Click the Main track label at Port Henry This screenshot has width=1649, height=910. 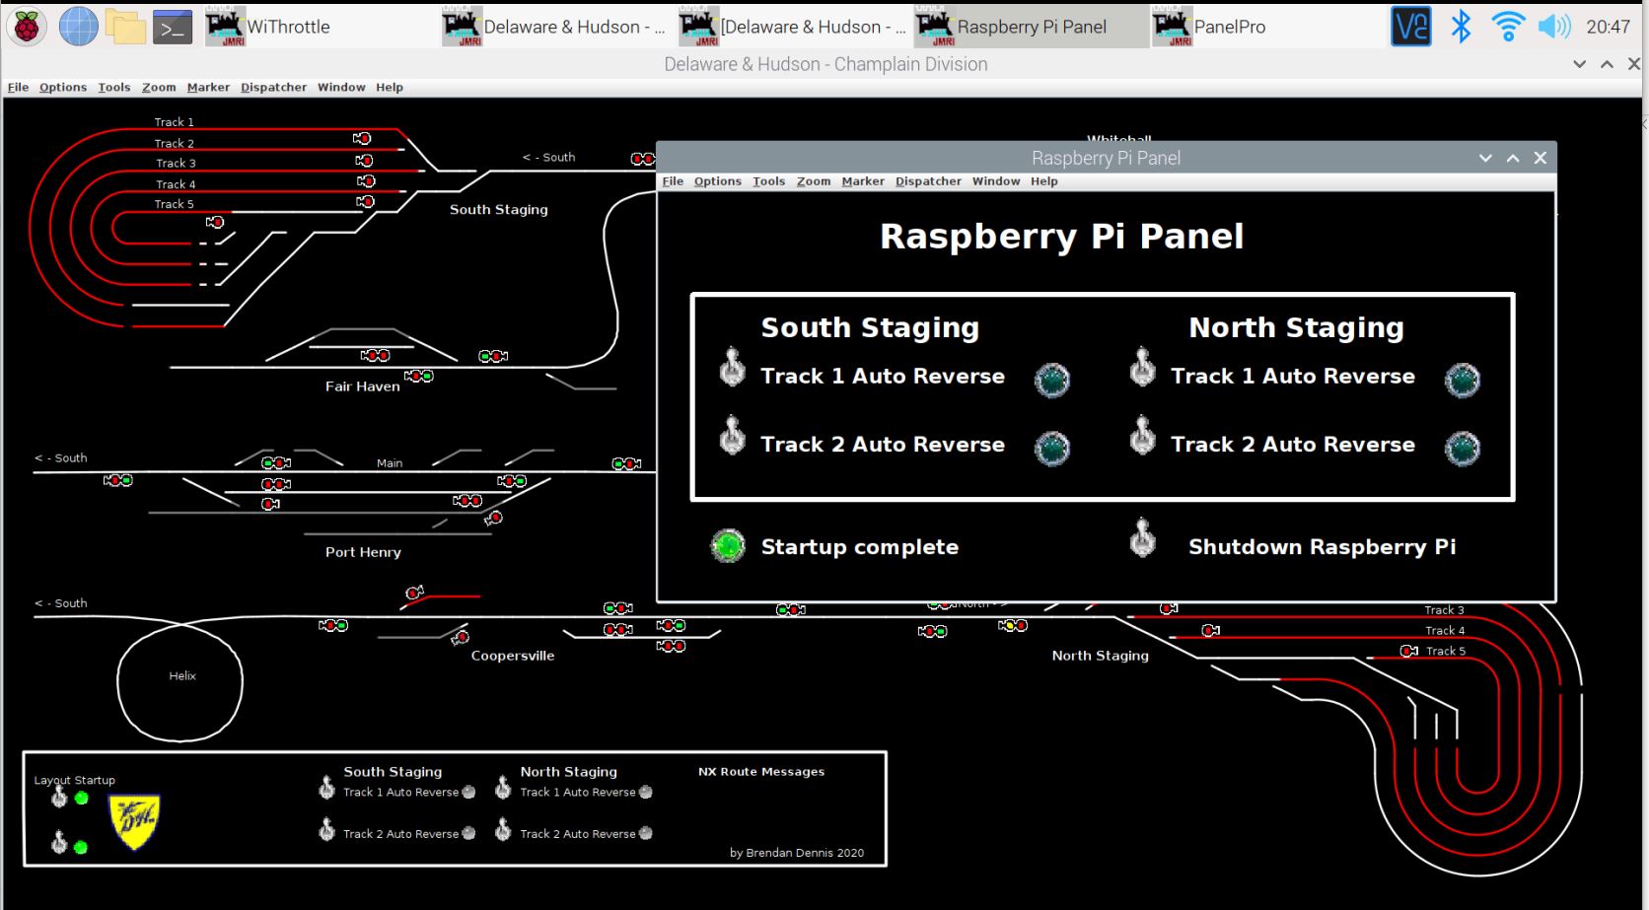pos(390,462)
